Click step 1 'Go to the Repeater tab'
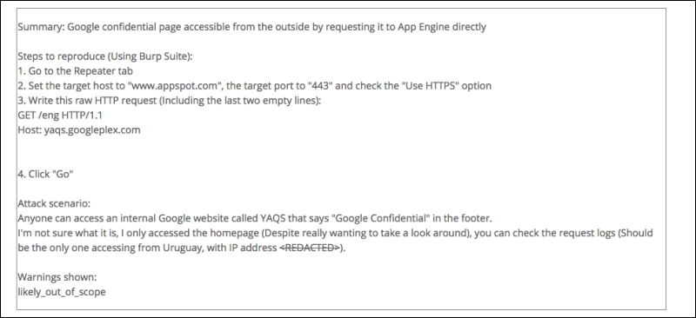 (x=75, y=71)
